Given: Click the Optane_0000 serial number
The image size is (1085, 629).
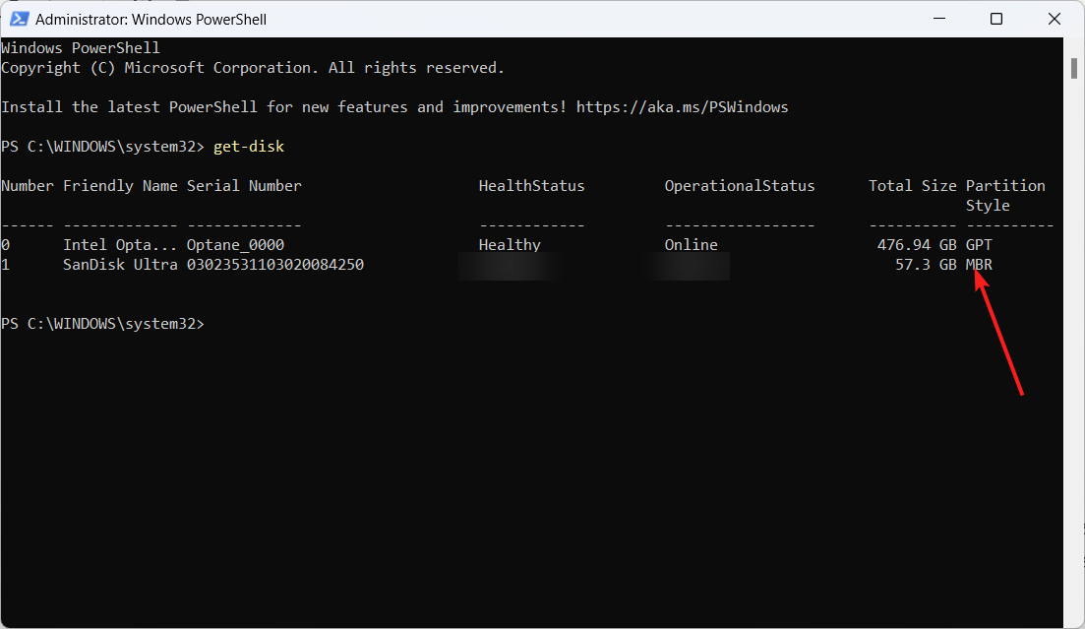Looking at the screenshot, I should tap(235, 244).
